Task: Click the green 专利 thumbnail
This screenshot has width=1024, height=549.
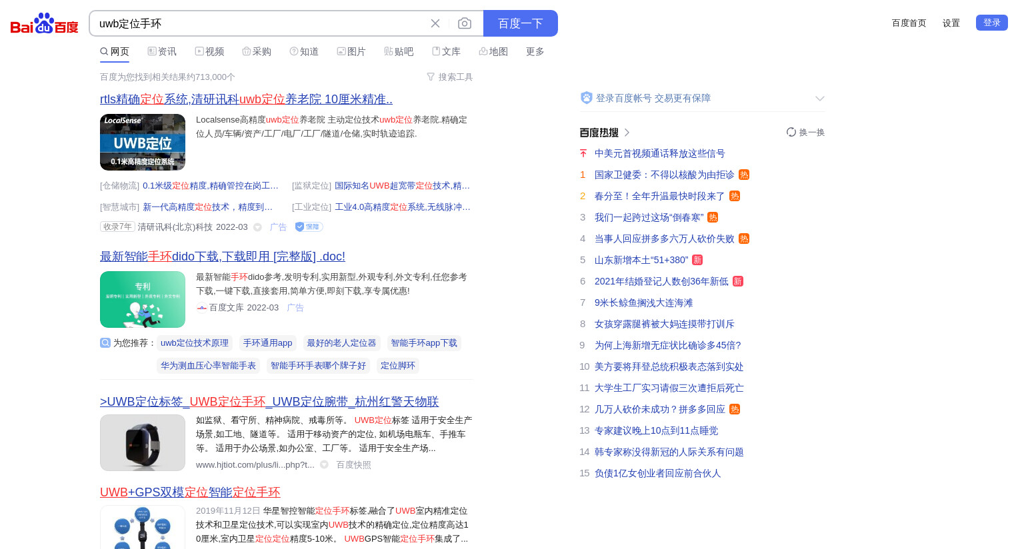Action: [143, 299]
